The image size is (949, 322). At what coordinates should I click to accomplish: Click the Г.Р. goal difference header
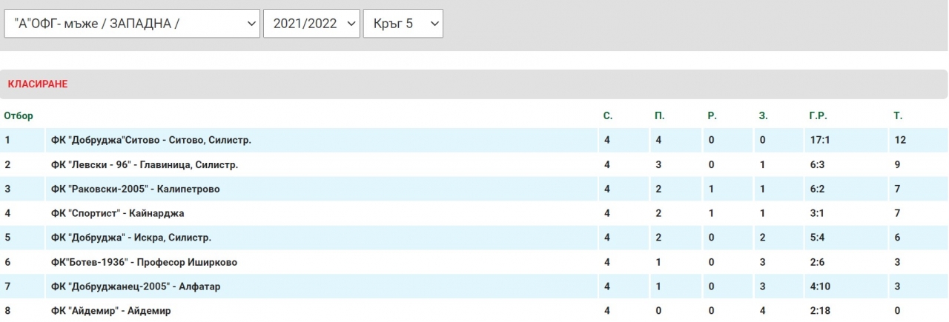tap(818, 116)
